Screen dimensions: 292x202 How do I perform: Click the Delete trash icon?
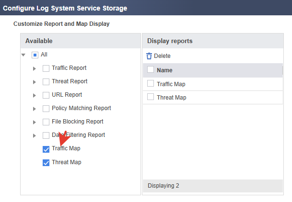pyautogui.click(x=149, y=56)
